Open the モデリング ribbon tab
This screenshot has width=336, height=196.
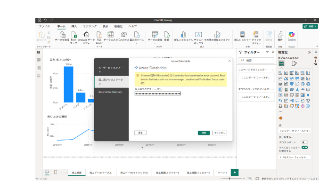pyautogui.click(x=90, y=26)
